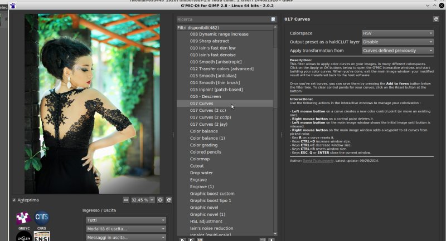Click the G'MIC app icon in title bar

(x=13, y=6)
